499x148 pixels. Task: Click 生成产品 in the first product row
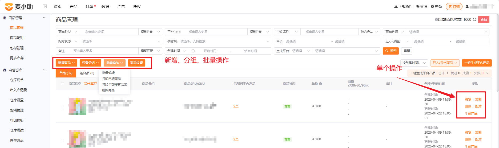(471, 114)
